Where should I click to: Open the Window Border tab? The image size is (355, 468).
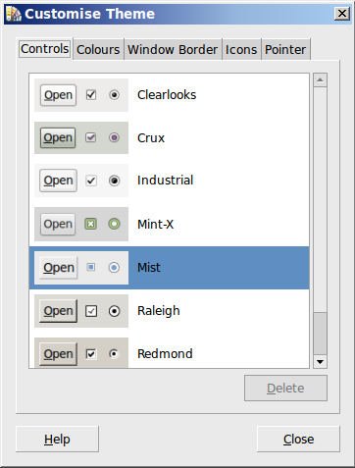pos(173,49)
